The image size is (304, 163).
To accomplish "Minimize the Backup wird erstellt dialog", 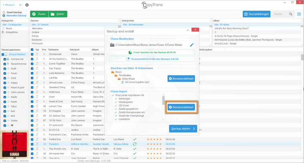I will pos(188,30).
